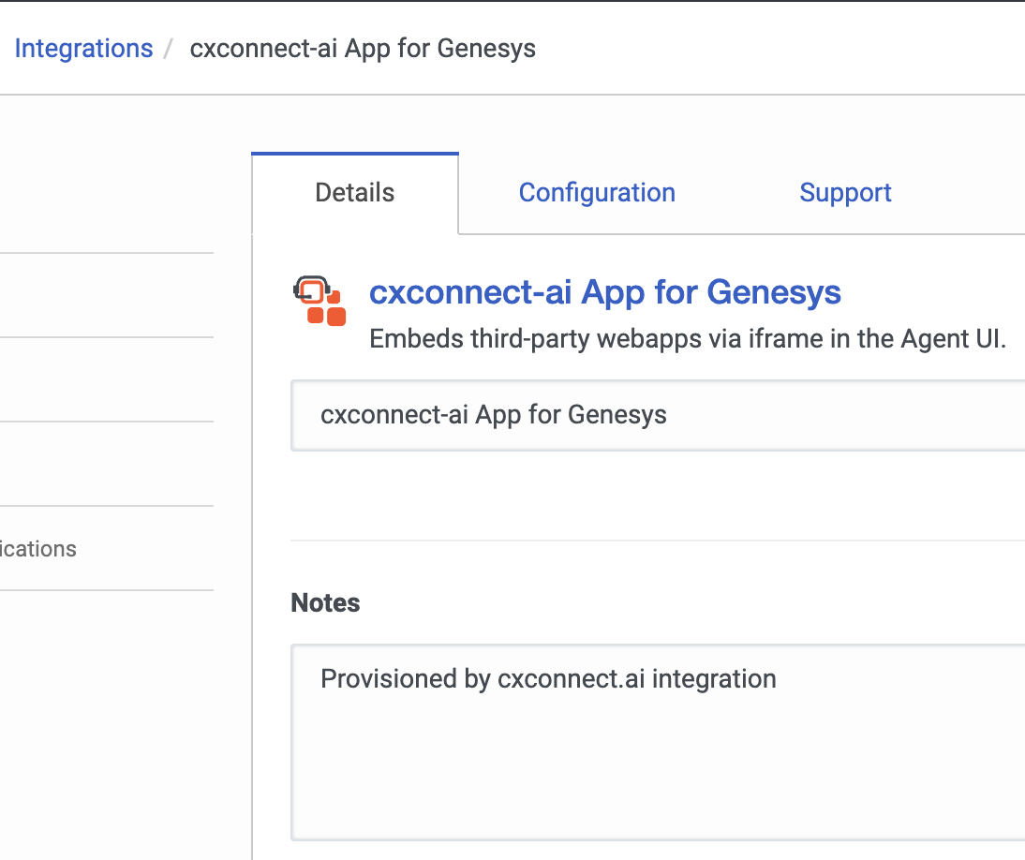This screenshot has height=860, width=1025.
Task: Click the sidebar item ending in 'ications'
Action: 38,549
